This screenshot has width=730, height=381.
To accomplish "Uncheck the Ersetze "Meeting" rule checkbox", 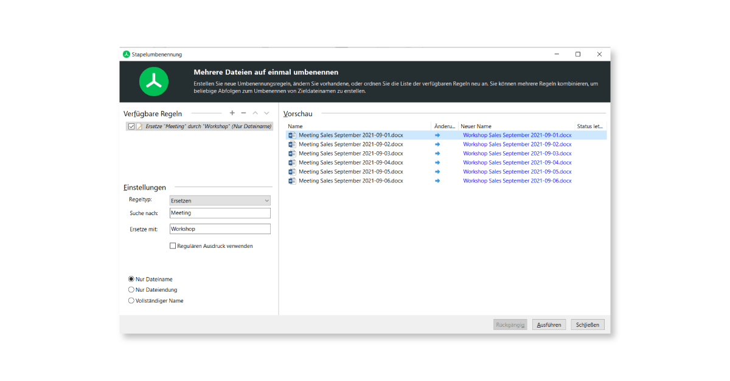I will pyautogui.click(x=131, y=126).
